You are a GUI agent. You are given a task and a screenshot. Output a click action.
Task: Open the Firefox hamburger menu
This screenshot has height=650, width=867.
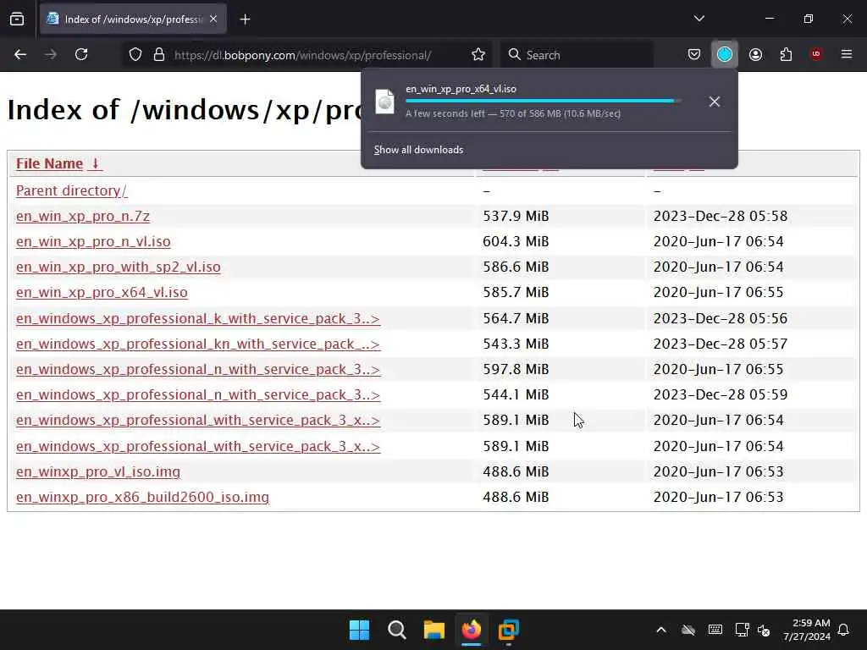847,54
